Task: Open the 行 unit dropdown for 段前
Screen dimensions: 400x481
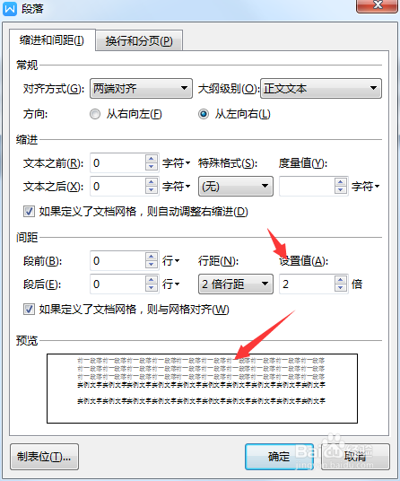Action: (x=170, y=261)
